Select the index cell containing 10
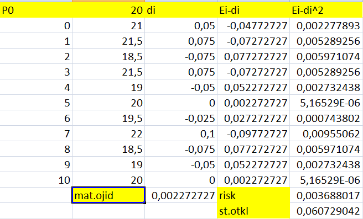 point(36,180)
